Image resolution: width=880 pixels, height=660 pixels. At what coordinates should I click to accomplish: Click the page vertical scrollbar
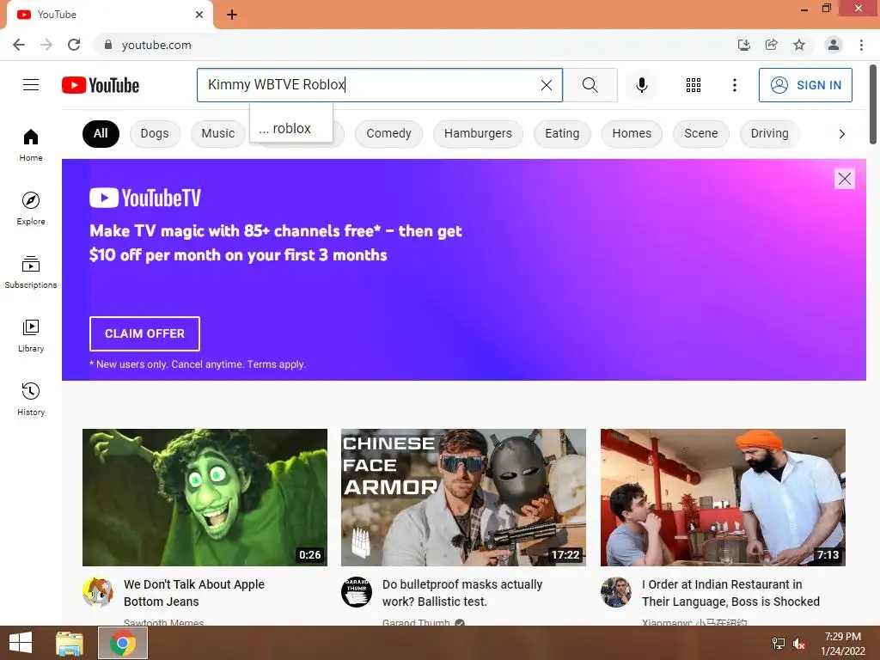coord(873,105)
